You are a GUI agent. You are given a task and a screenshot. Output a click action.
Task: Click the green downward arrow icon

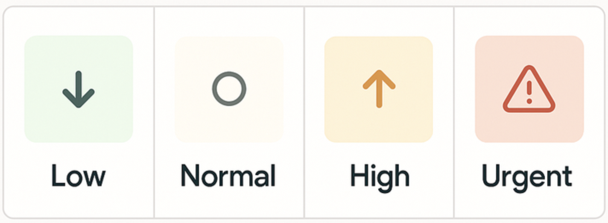coord(79,89)
